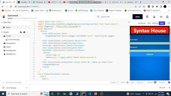Open App.js in the Project tree
The height and width of the screenshot is (96, 171).
(9, 47)
